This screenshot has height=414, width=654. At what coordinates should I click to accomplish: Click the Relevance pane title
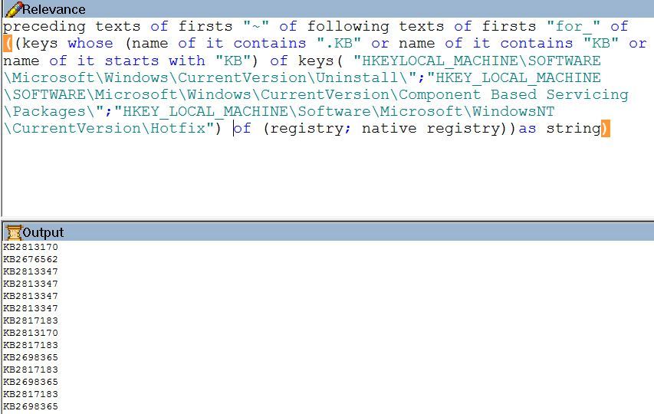coord(54,9)
